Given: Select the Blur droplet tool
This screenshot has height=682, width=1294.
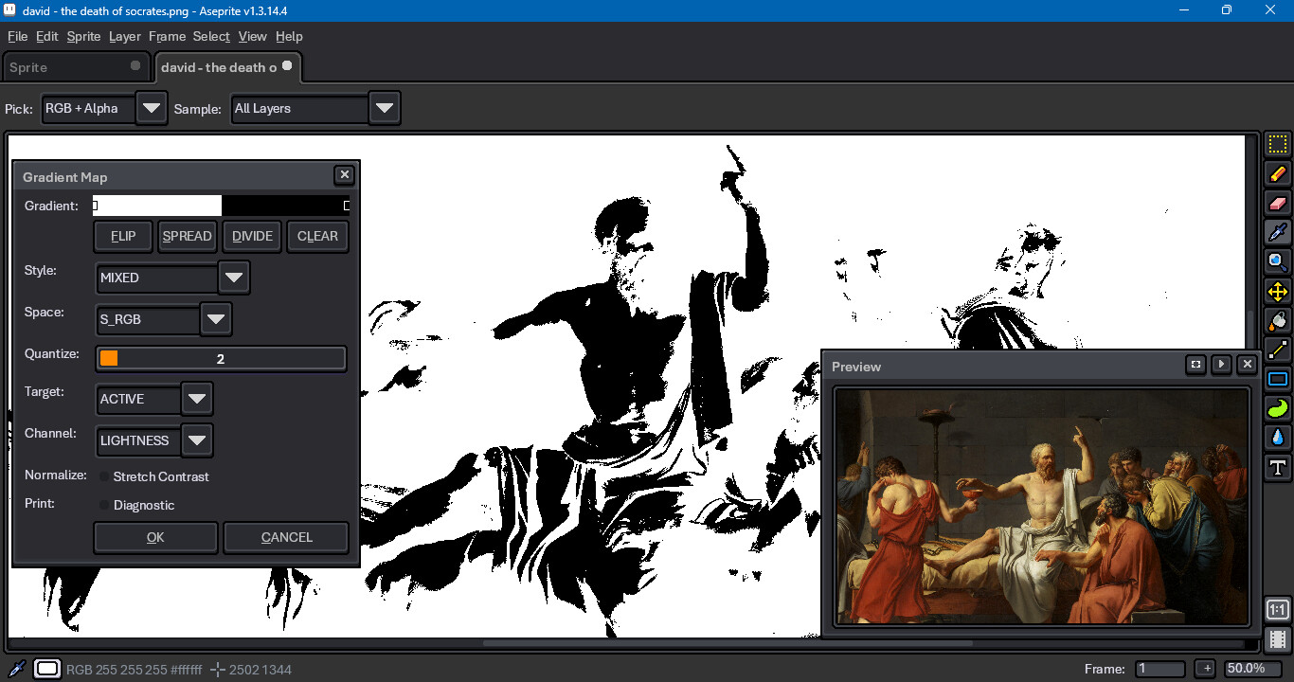Looking at the screenshot, I should click(1278, 439).
